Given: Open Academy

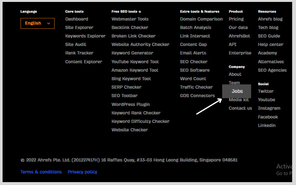Looking at the screenshot, I should pos(267,53).
